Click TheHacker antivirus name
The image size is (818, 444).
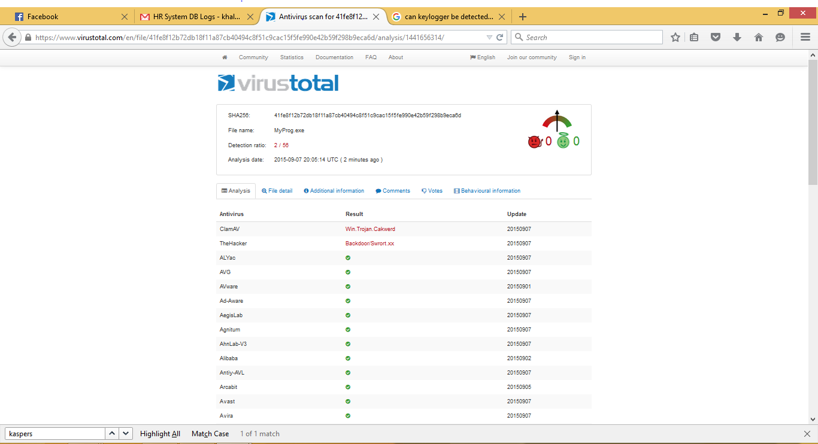233,244
